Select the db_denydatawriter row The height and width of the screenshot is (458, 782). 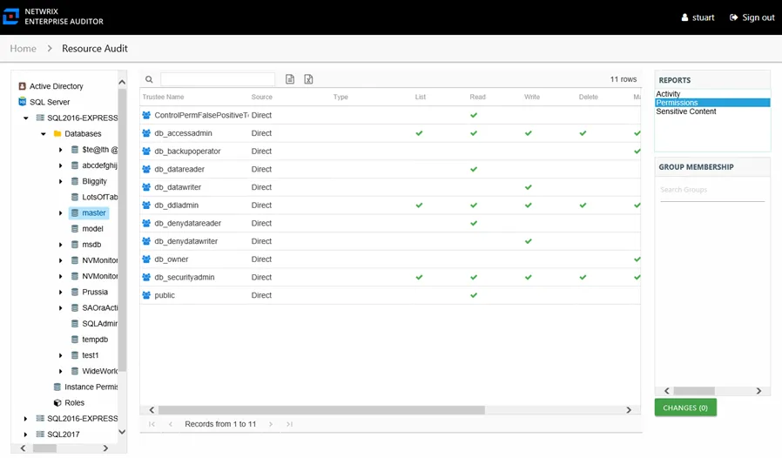click(390, 241)
